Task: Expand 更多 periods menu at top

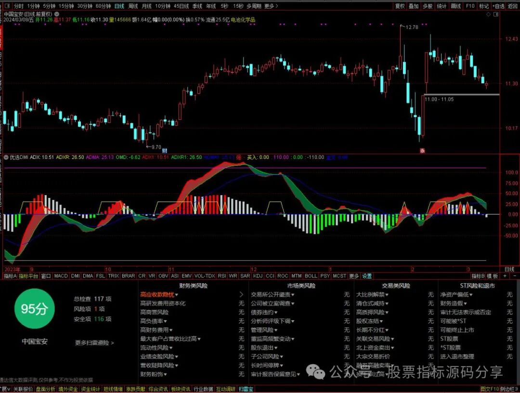Action: tap(271, 6)
